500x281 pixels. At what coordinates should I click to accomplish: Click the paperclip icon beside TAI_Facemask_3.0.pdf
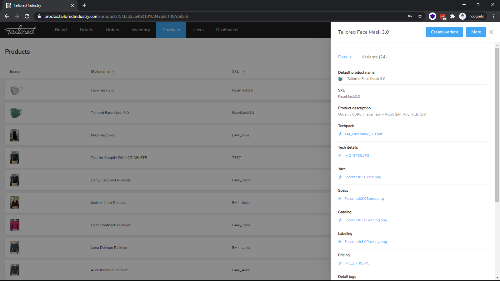(x=340, y=134)
